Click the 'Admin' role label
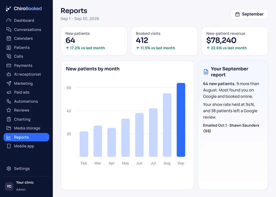276x197 pixels. (21, 190)
